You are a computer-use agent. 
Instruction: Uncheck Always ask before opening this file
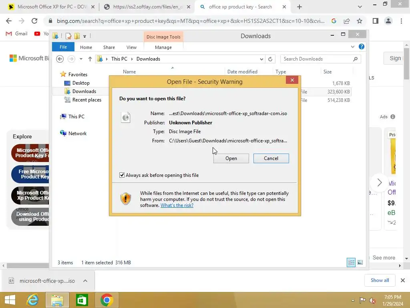(x=122, y=175)
